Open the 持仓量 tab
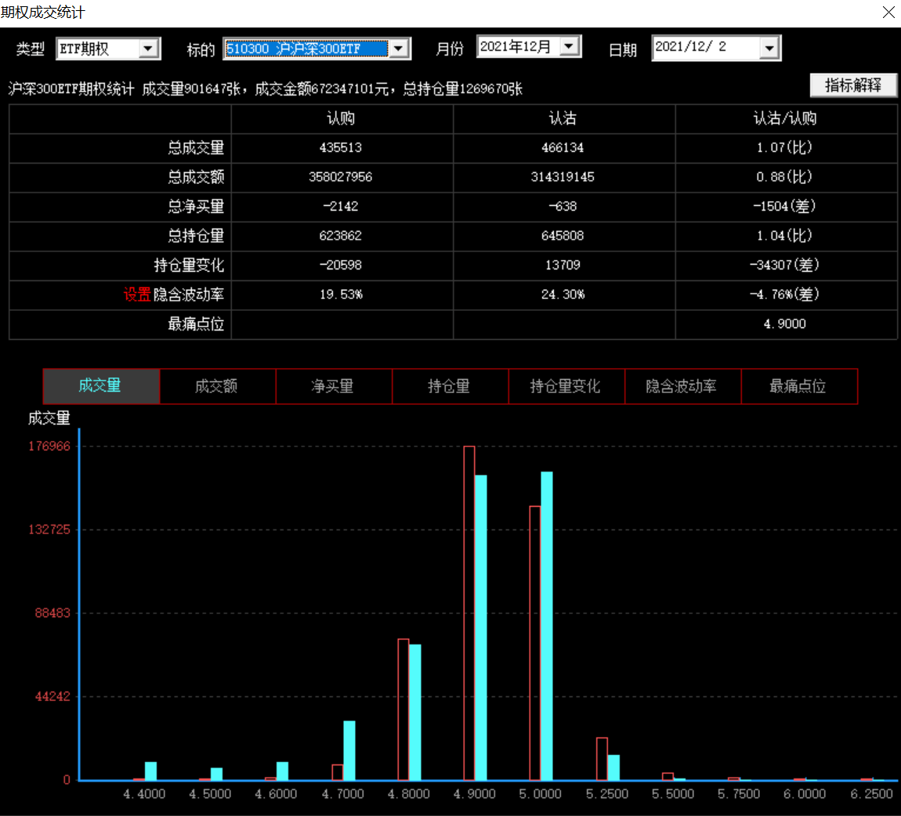The height and width of the screenshot is (816, 901). click(450, 386)
